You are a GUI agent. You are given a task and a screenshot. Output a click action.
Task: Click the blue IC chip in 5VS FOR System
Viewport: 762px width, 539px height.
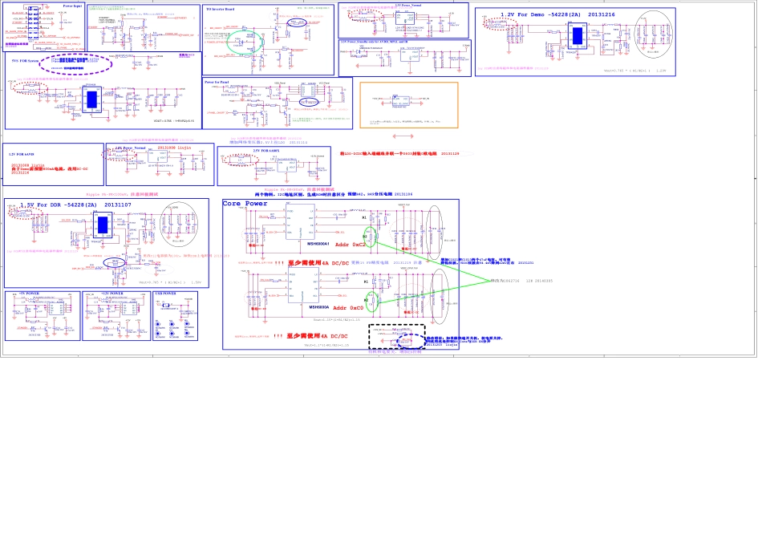(91, 99)
